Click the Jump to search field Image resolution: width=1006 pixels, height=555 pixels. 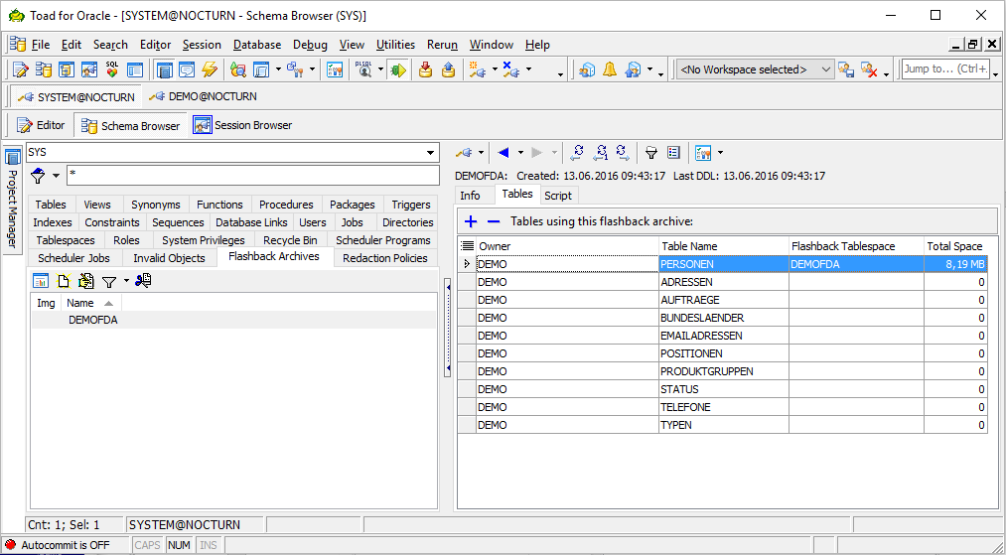tap(945, 69)
